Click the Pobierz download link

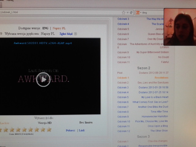[70, 130]
